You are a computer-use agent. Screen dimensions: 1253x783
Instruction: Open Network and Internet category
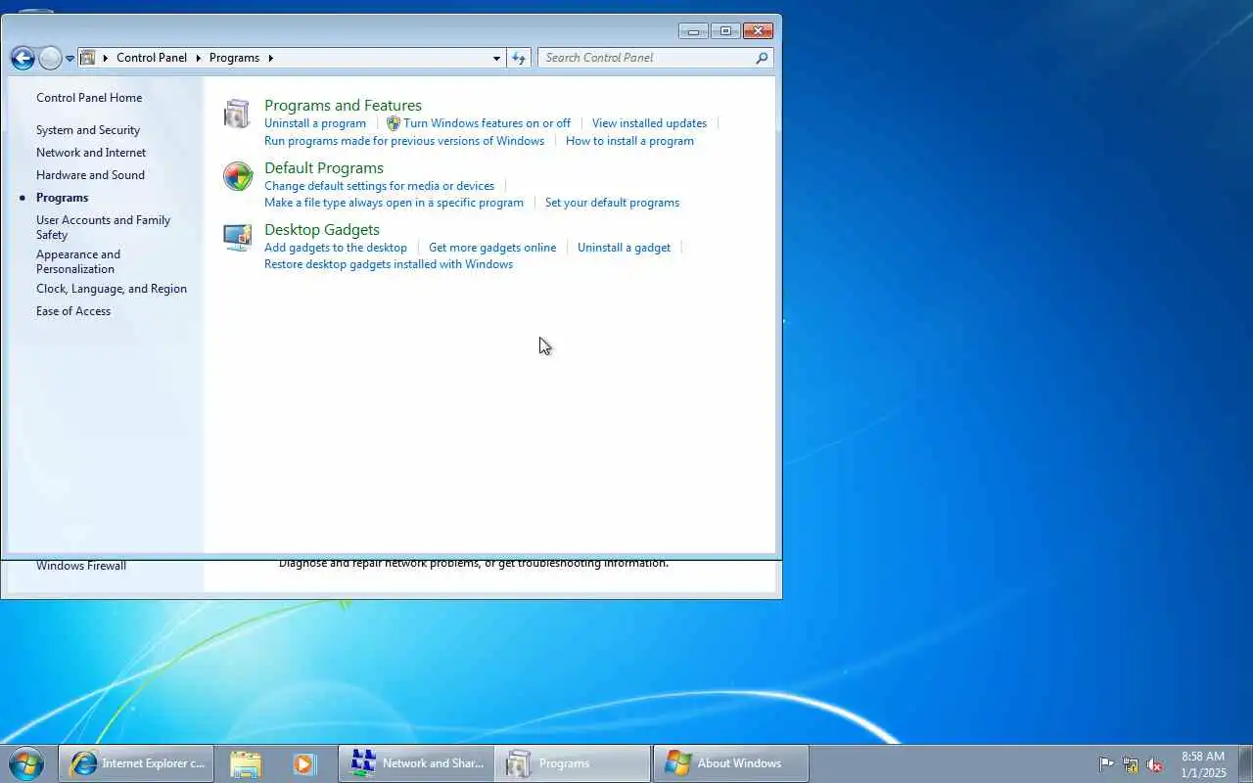coord(91,153)
